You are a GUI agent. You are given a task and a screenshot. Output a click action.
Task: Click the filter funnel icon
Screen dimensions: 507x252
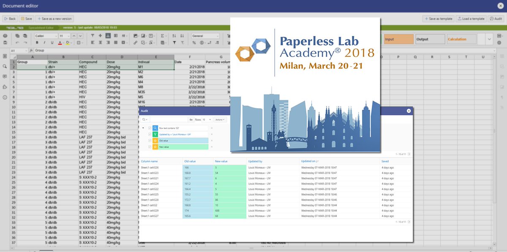(x=174, y=43)
